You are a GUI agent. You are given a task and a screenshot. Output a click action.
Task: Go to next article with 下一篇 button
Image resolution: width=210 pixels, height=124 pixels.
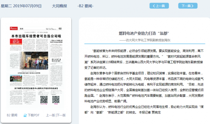pos(188,6)
